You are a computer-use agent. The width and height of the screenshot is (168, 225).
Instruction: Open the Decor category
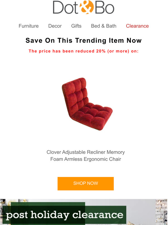pyautogui.click(x=55, y=26)
